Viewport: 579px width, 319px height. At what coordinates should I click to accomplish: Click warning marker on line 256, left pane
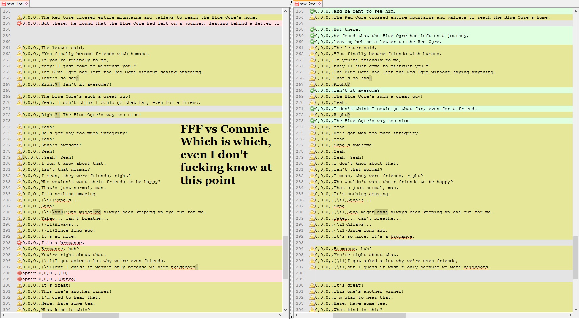tap(19, 17)
